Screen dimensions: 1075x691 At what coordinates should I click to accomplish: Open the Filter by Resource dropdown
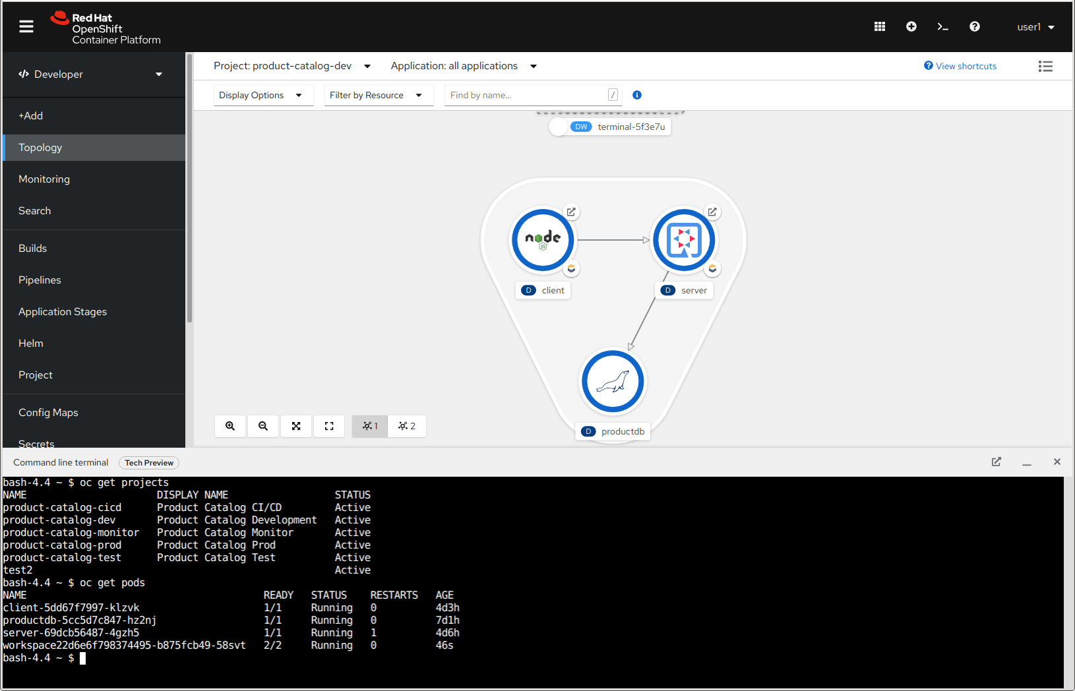379,95
